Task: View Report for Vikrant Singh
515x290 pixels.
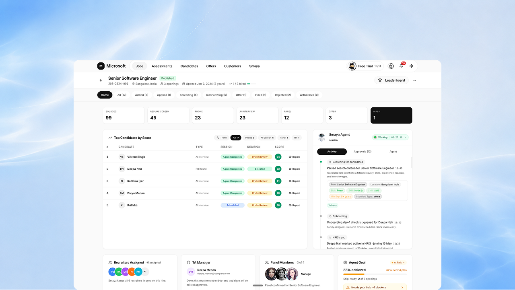Action: pyautogui.click(x=294, y=157)
